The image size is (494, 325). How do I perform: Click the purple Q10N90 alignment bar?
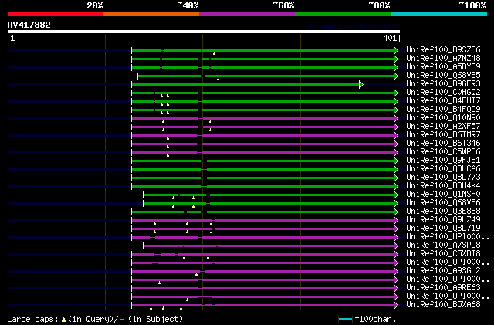pyautogui.click(x=263, y=119)
